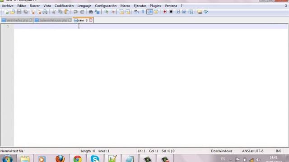This screenshot has height=162, width=289.
Task: Click the ANSI as UTF-8 encoding status entry
Action: coord(253,151)
